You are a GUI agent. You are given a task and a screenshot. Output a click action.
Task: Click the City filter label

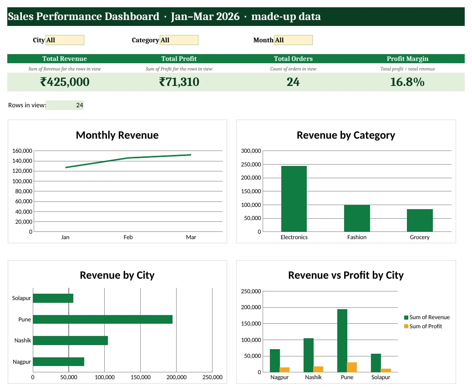coord(39,40)
